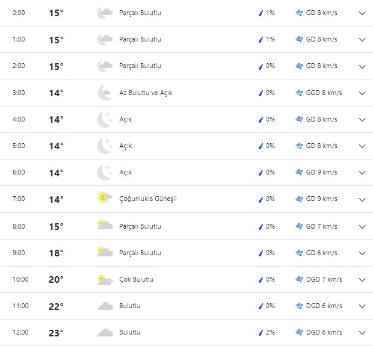Expand the 12:00 row with chevron

(x=362, y=333)
